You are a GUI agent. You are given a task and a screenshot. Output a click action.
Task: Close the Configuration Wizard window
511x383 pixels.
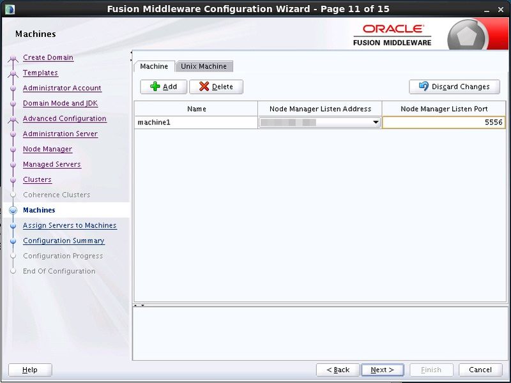coord(501,10)
